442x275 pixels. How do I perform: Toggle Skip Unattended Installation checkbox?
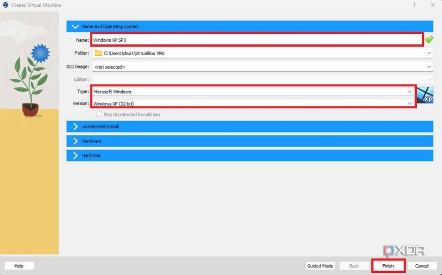pos(99,115)
